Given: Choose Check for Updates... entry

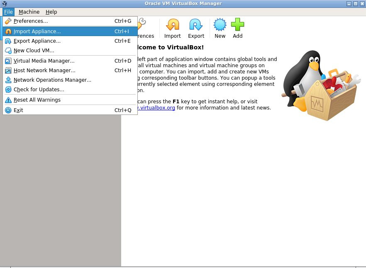Looking at the screenshot, I should tap(70, 90).
